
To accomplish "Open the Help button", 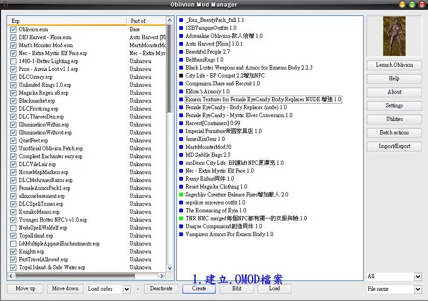I will click(394, 78).
